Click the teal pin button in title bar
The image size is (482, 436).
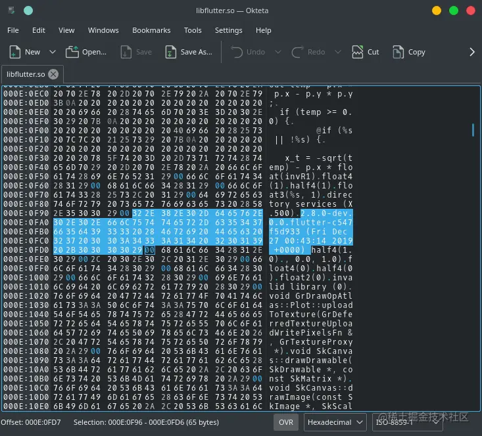tap(28, 11)
